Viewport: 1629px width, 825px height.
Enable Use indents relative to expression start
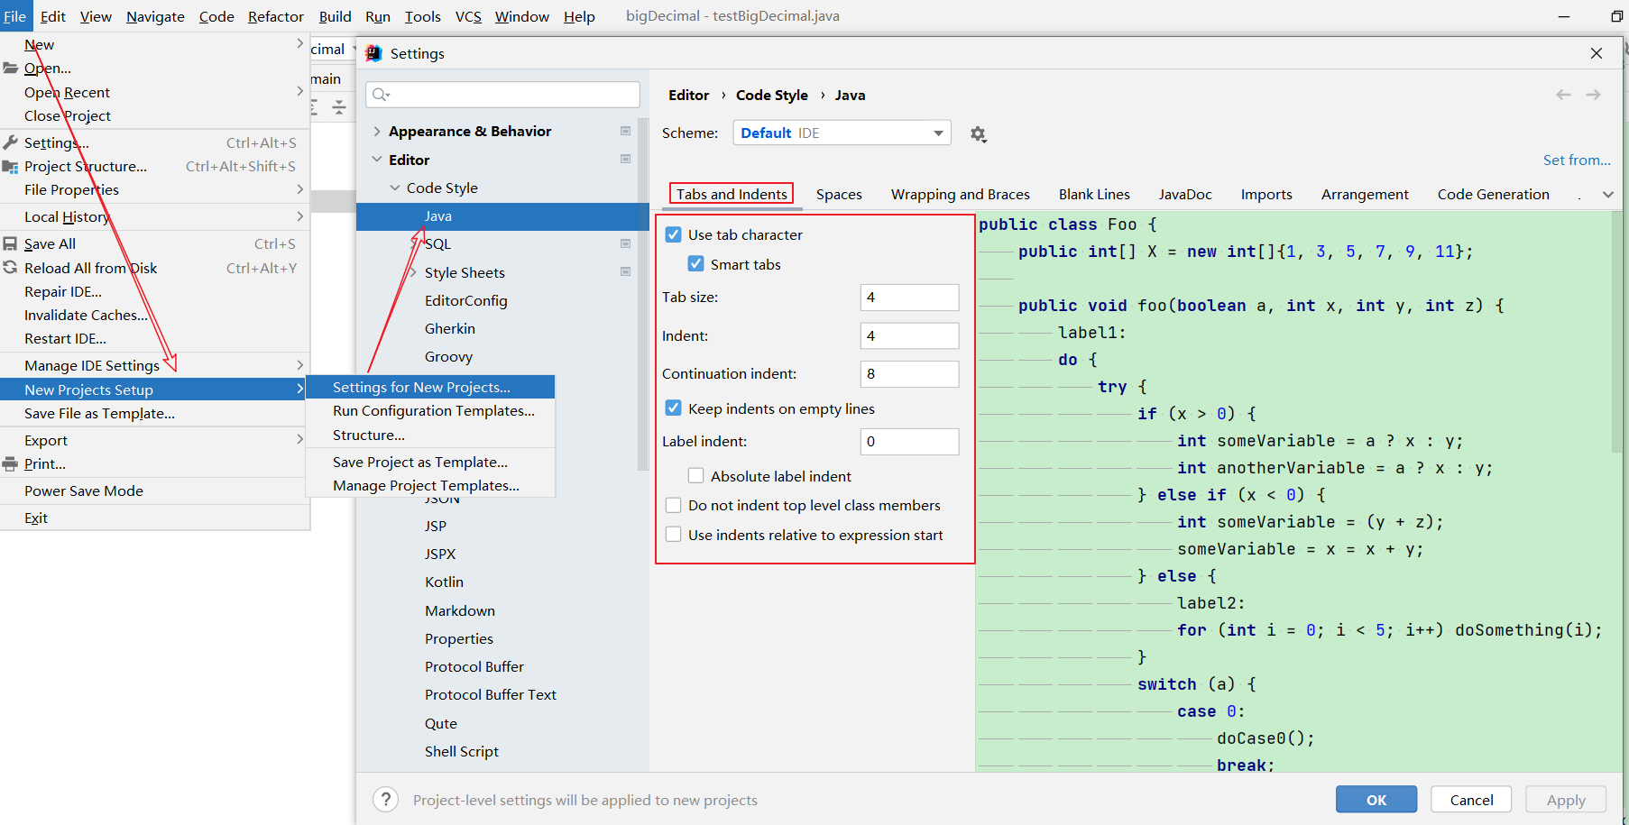click(x=674, y=535)
